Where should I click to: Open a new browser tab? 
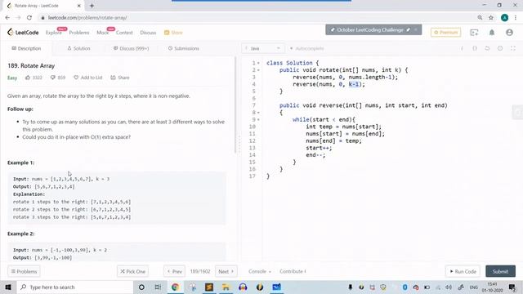click(x=92, y=6)
